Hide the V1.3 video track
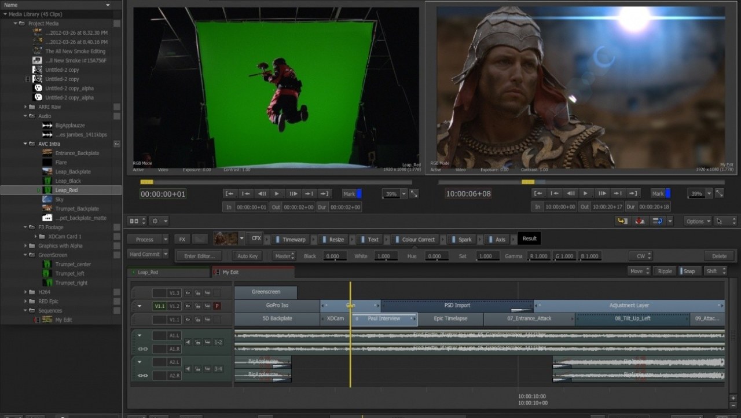 point(188,293)
